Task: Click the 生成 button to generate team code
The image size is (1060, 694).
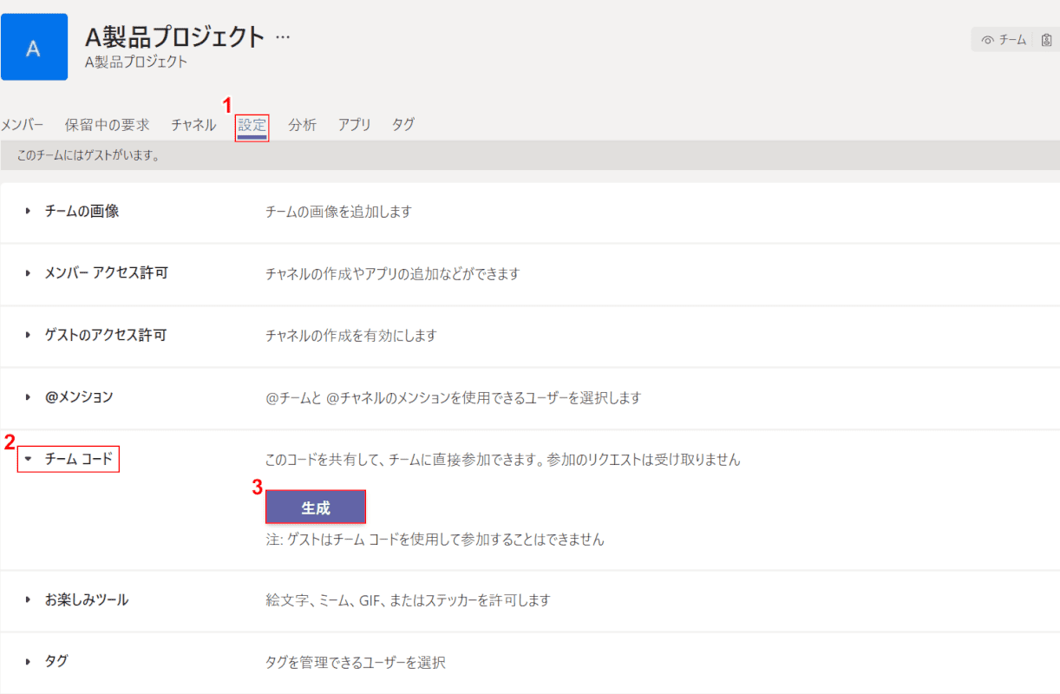Action: [x=316, y=507]
